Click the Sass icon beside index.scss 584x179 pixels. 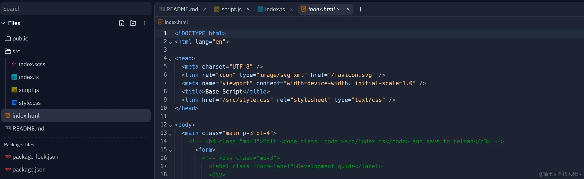pos(14,64)
